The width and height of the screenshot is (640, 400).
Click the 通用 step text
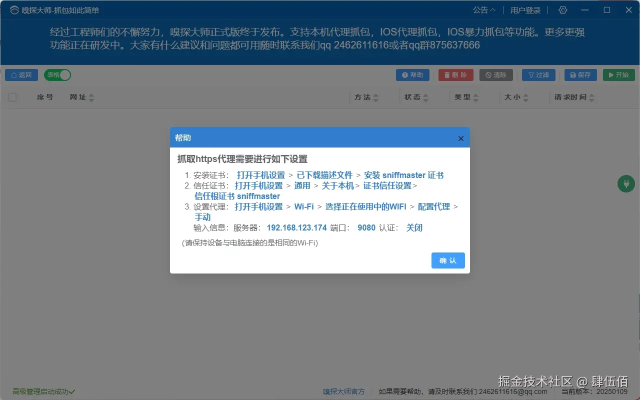pos(302,185)
